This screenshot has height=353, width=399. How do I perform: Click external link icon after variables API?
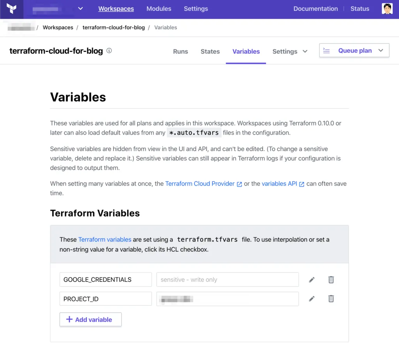tap(302, 184)
